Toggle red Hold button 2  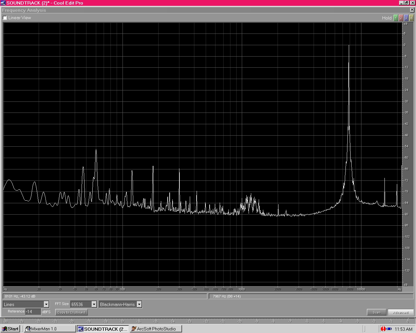pos(401,18)
